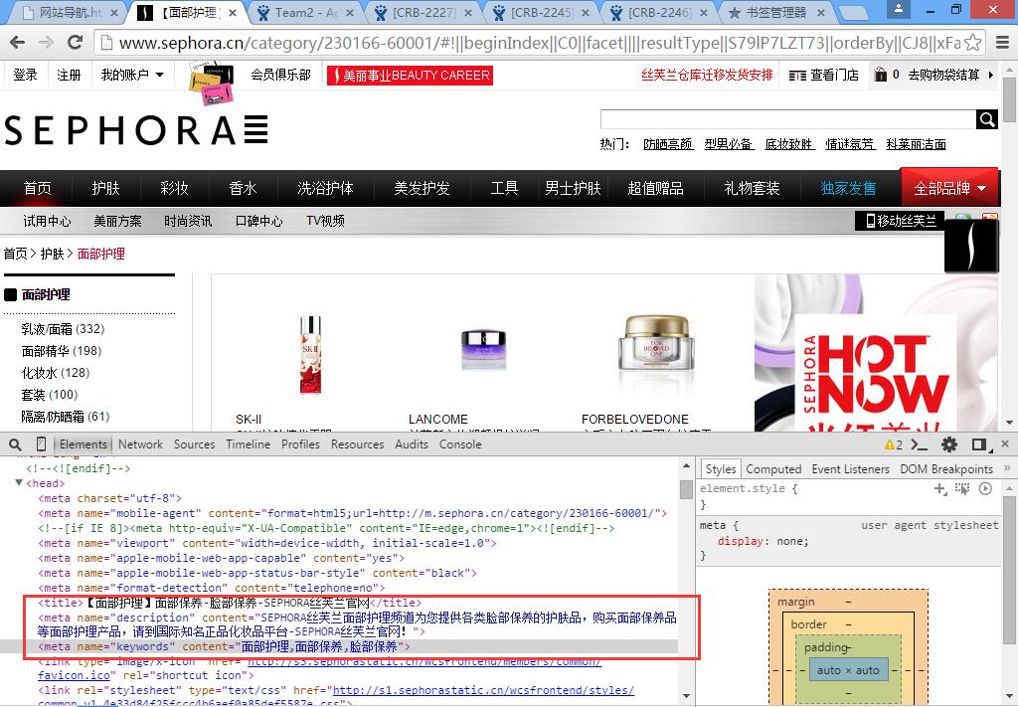
Task: Click the SK-II product thumbnail
Action: (x=310, y=355)
